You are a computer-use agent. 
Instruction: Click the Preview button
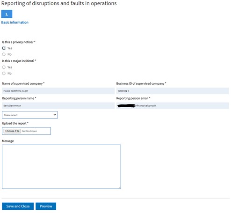46,206
